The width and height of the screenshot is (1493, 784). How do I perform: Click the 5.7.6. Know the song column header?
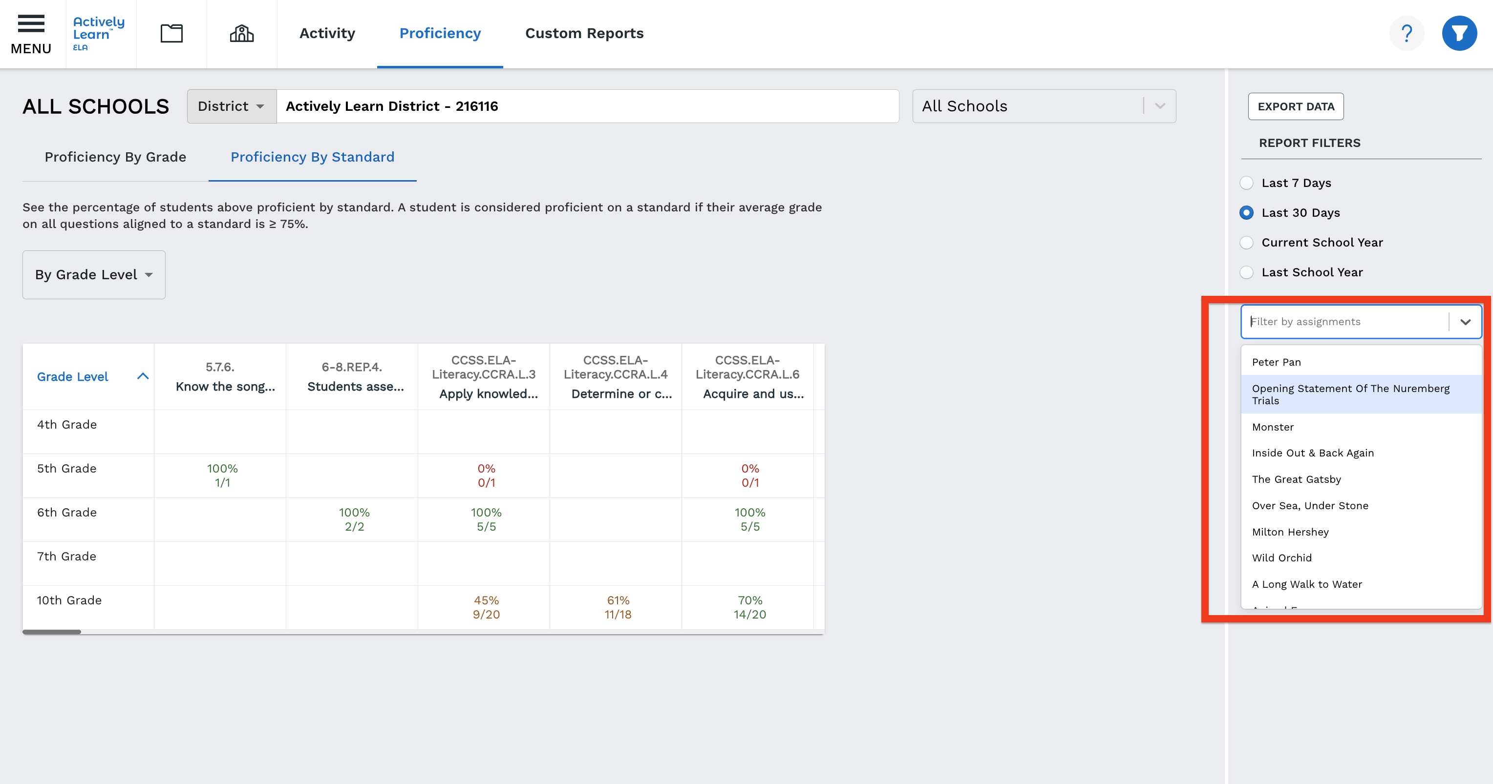220,376
